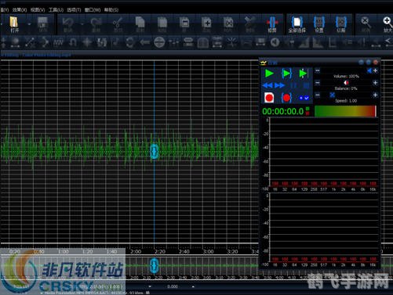The image size is (393, 295).
Task: Open the 工具(U) menu
Action: [x=56, y=10]
